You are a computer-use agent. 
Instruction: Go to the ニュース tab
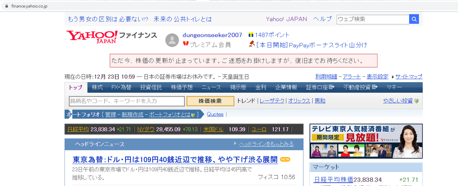211,87
